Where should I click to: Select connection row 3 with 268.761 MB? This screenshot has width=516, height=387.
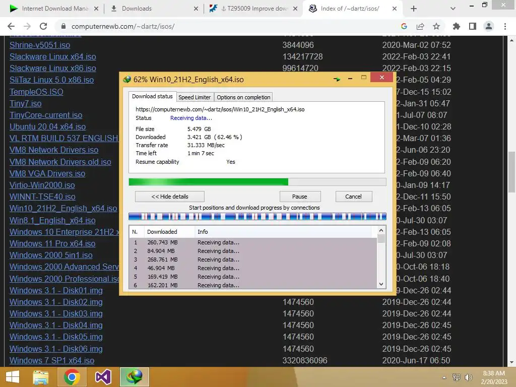click(253, 260)
